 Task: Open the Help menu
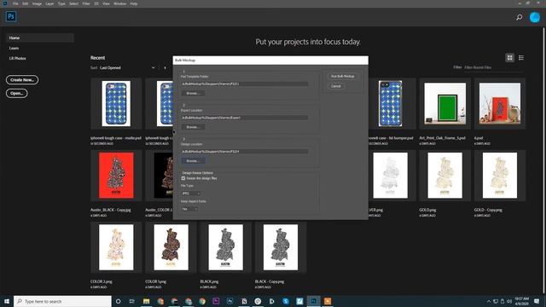coord(134,3)
